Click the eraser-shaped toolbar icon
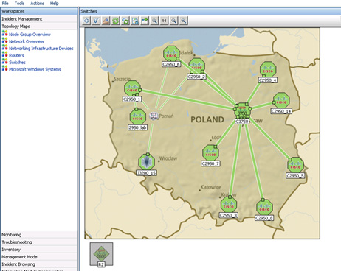 106,21
